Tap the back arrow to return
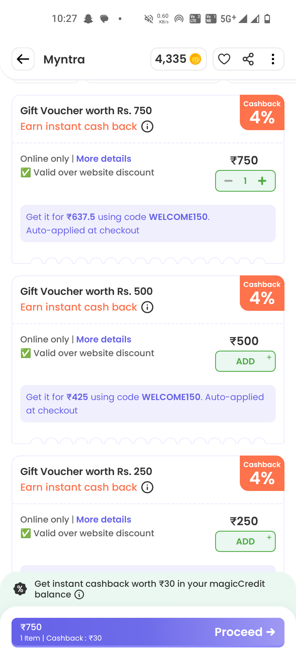The image size is (296, 659). (23, 59)
